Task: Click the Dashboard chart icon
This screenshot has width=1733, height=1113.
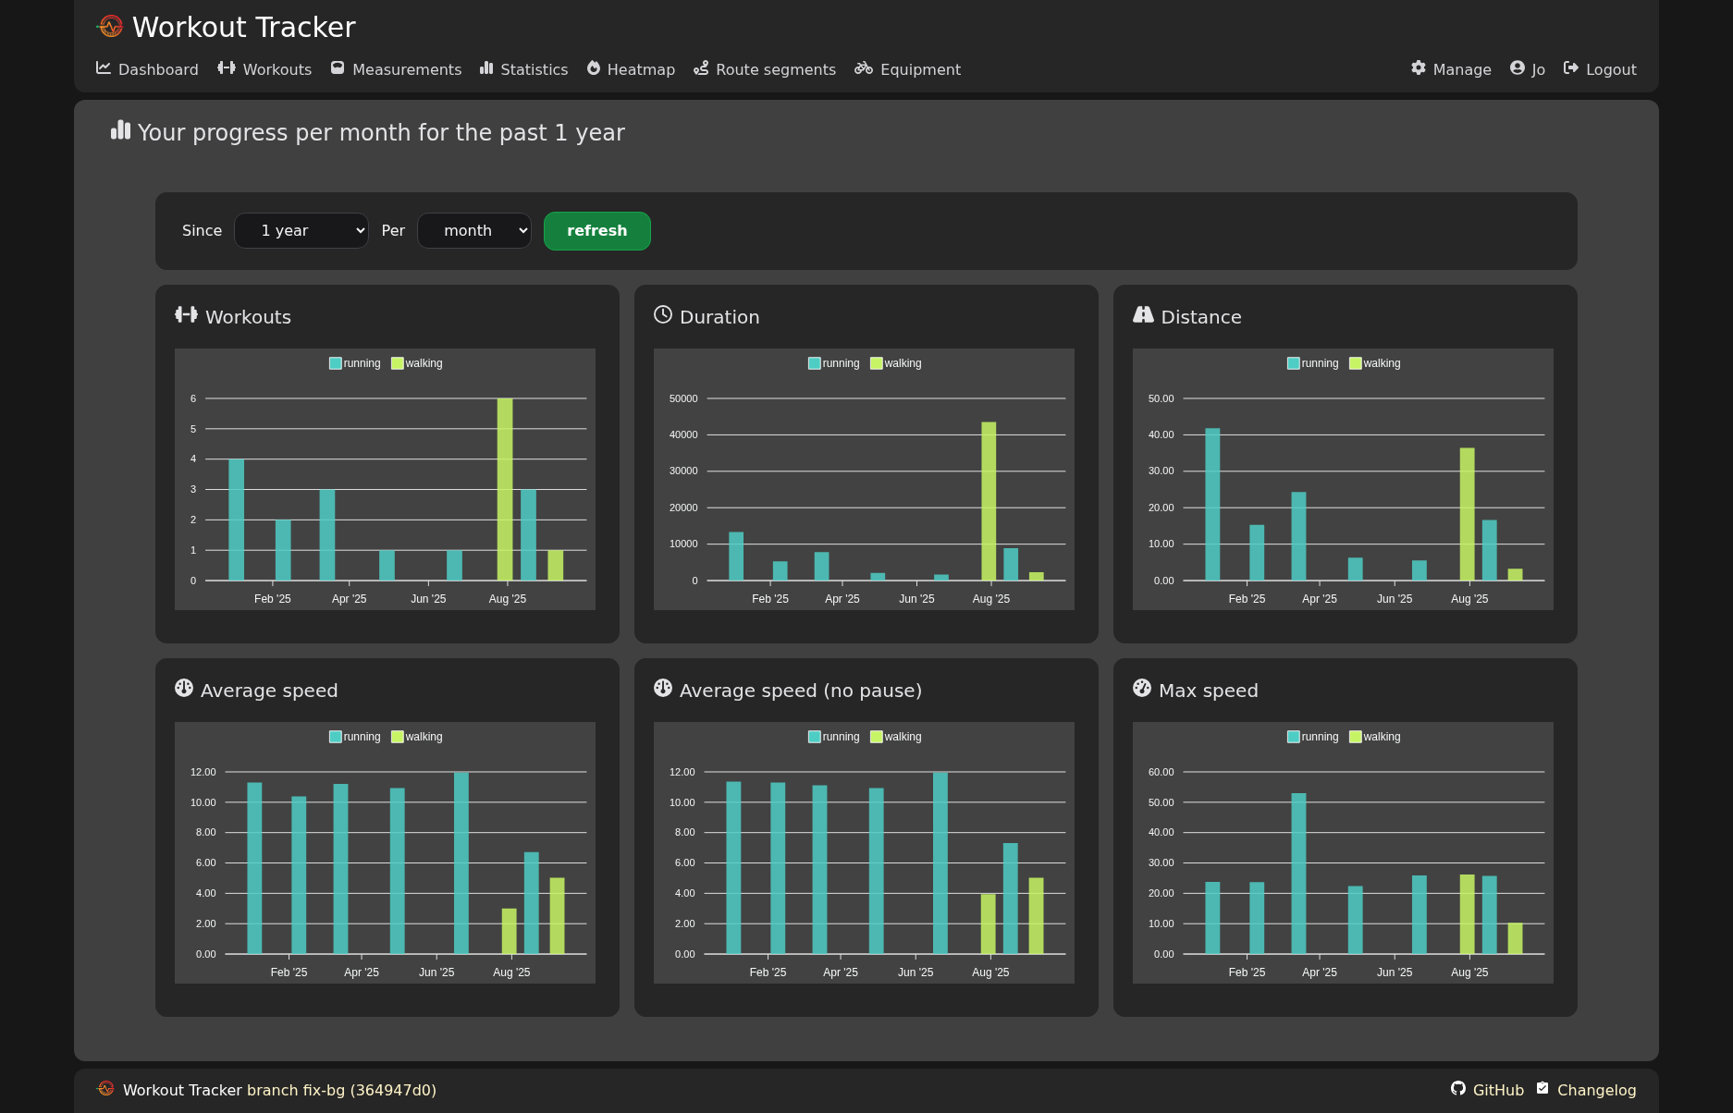Action: [104, 68]
